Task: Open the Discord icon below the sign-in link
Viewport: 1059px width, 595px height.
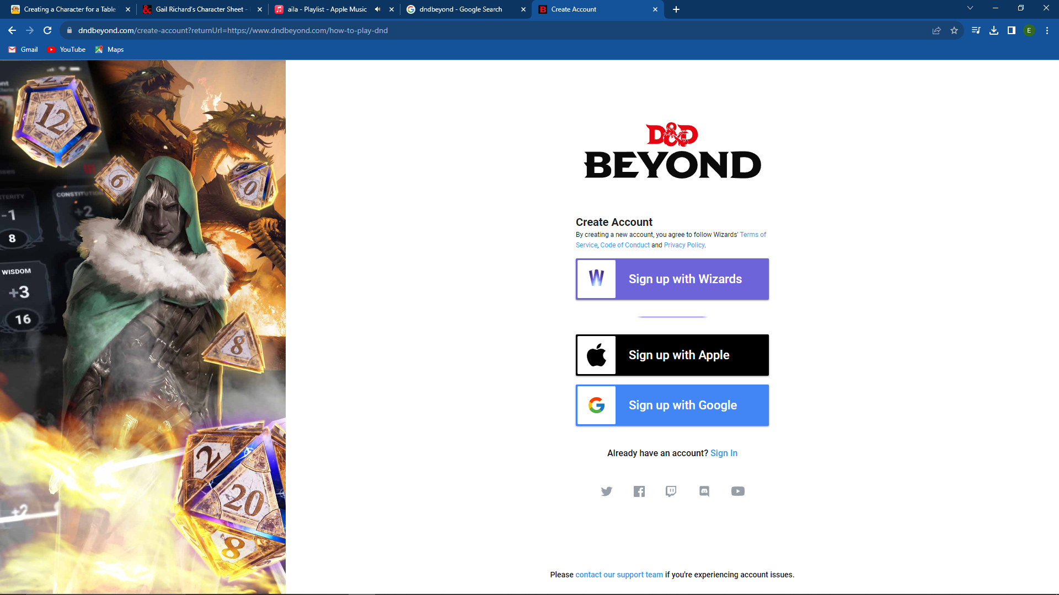Action: [704, 491]
